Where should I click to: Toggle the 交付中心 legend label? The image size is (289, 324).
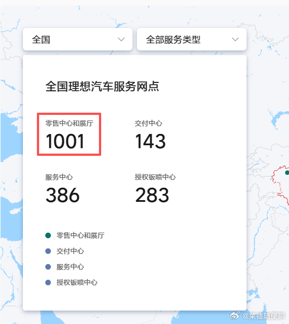tap(70, 251)
